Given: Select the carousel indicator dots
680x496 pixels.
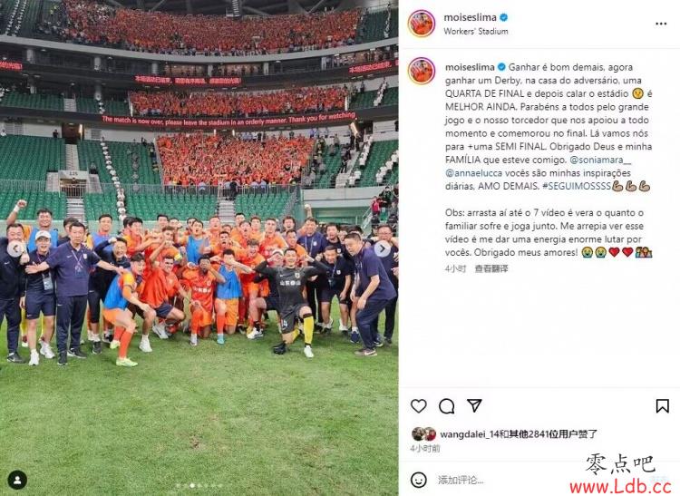Looking at the screenshot, I should (x=199, y=486).
